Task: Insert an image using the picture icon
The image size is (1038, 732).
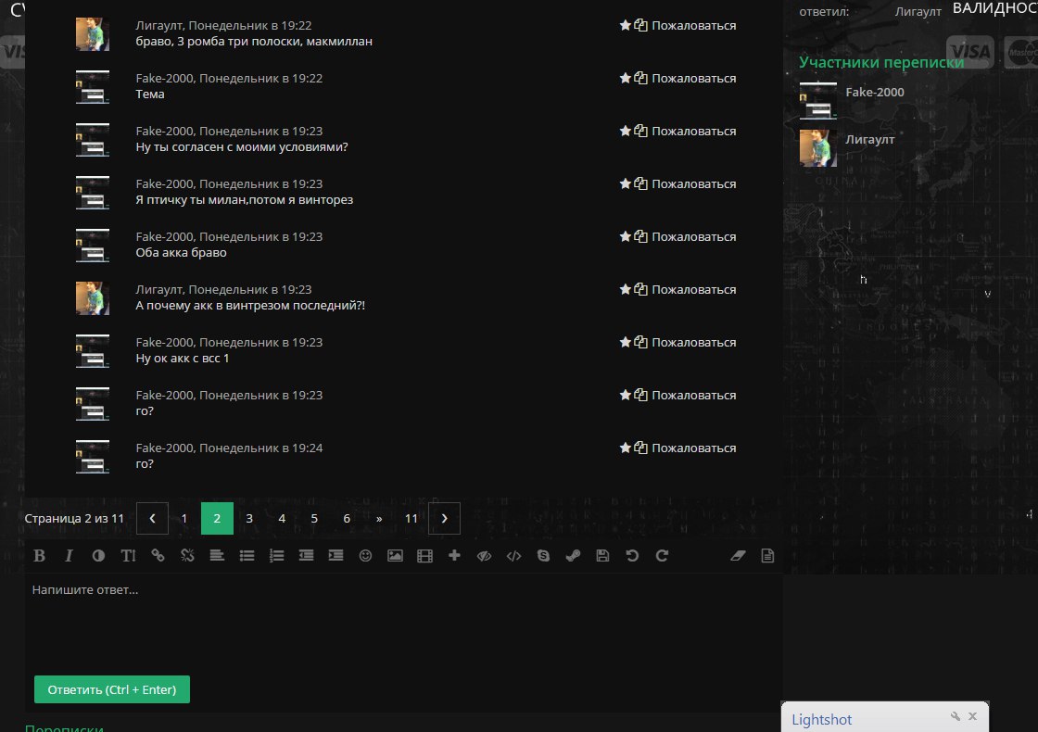Action: pos(395,556)
